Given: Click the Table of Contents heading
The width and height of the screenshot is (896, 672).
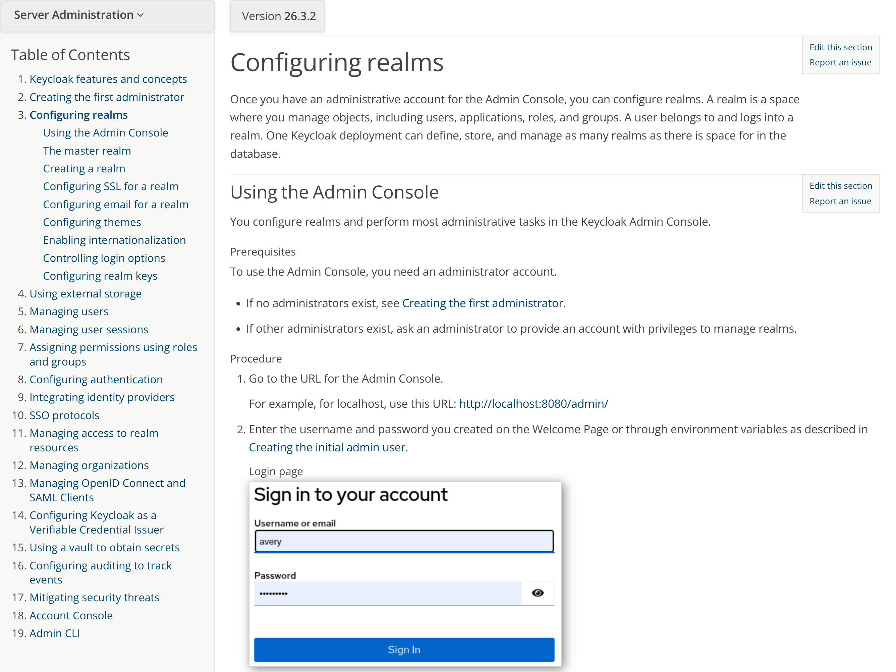Looking at the screenshot, I should [x=70, y=55].
